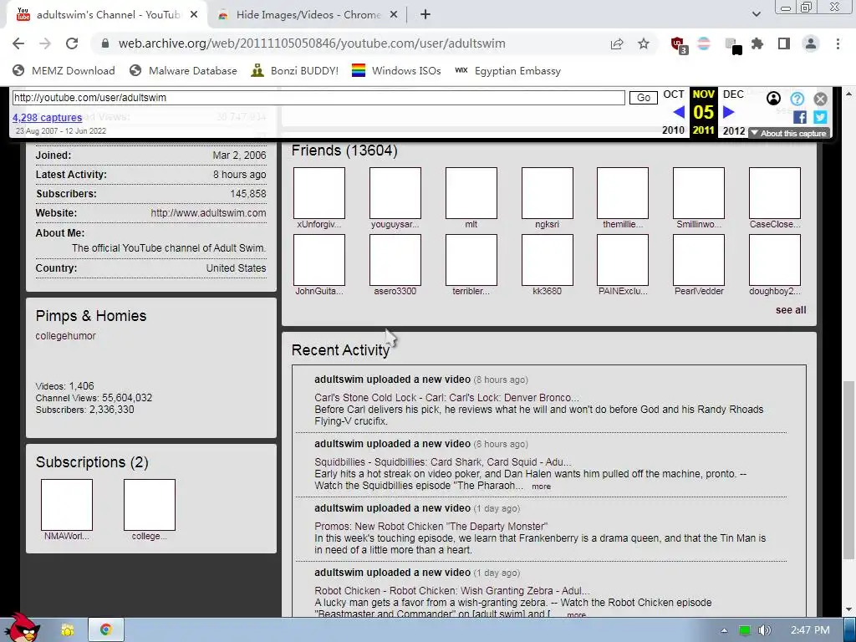The image size is (856, 642).
Task: Show hidden tray icons arrow
Action: [724, 630]
